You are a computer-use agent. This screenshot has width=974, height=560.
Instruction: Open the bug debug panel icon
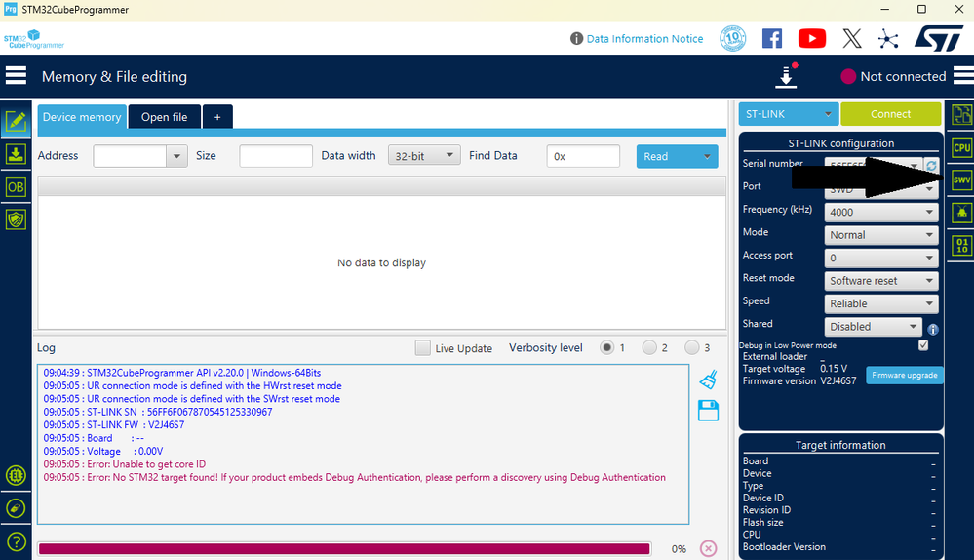[x=961, y=213]
